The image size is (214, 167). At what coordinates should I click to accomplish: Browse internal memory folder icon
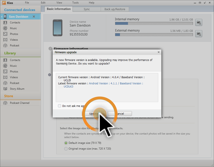198,23
